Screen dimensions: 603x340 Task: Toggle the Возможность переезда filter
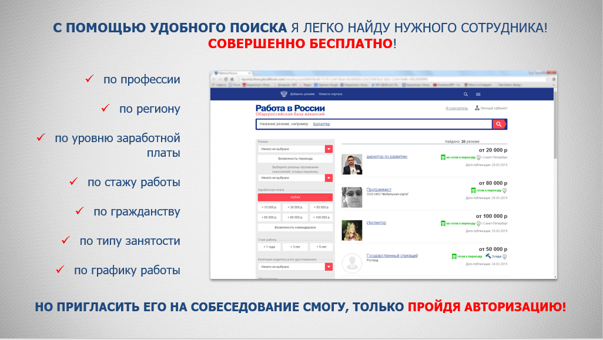[296, 159]
